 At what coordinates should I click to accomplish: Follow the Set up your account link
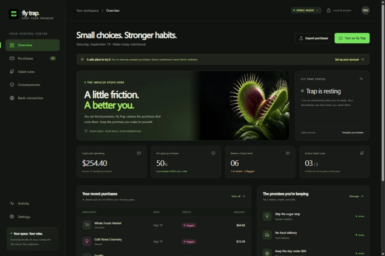349,59
